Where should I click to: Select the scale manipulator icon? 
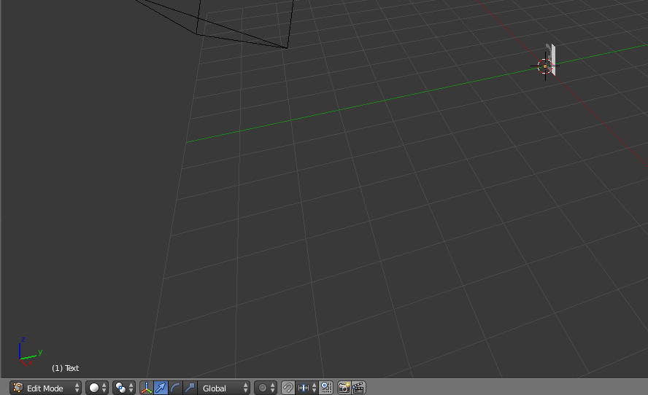pyautogui.click(x=190, y=388)
